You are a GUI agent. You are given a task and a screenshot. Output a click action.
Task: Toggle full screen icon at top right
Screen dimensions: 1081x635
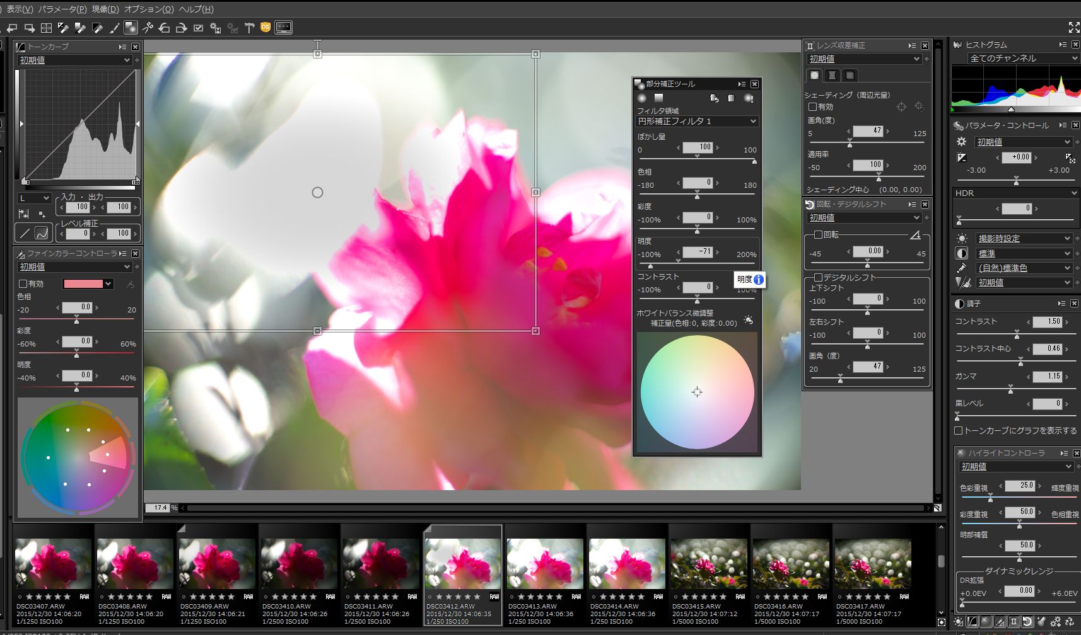[1074, 27]
